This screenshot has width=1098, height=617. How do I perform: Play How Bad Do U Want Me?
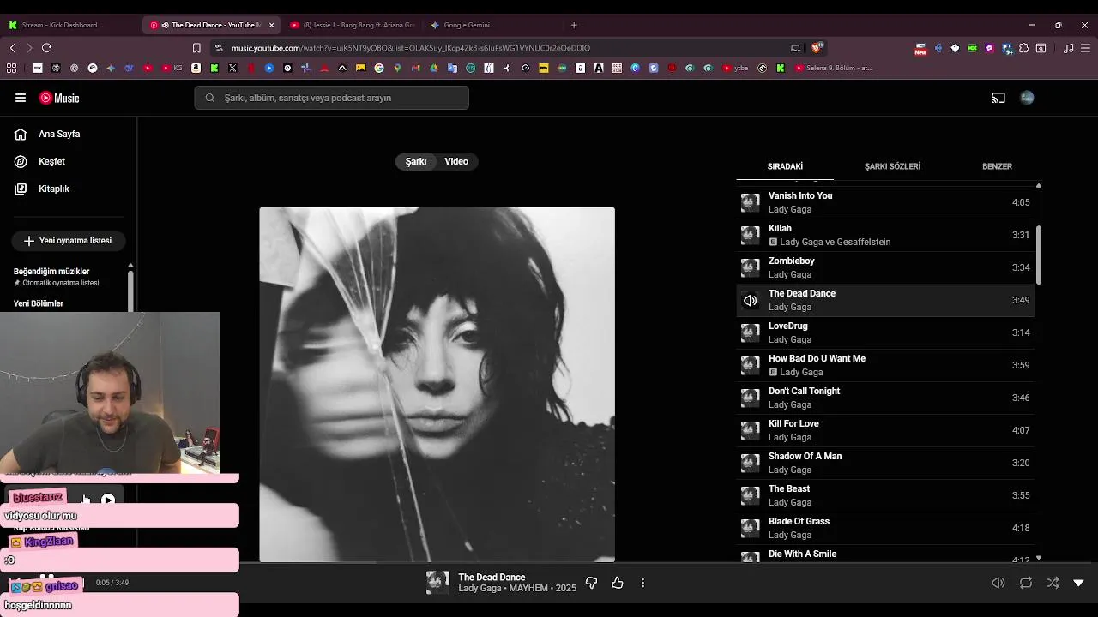click(885, 365)
